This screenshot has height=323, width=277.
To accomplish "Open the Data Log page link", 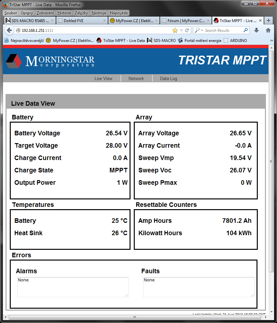I will (x=169, y=78).
